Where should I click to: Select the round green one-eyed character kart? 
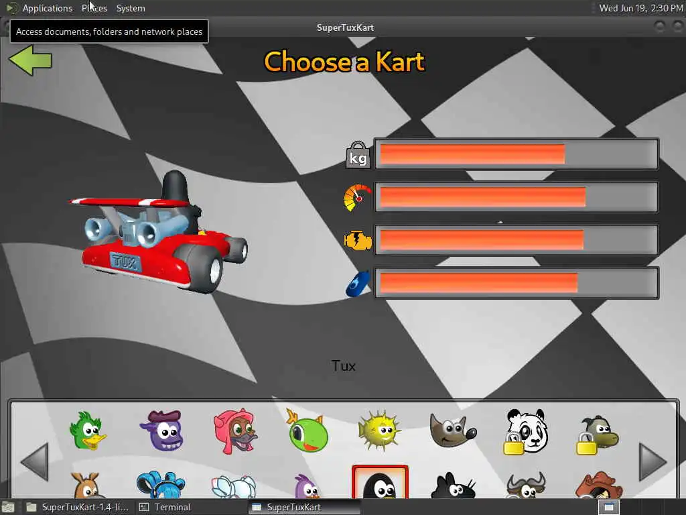pos(307,431)
